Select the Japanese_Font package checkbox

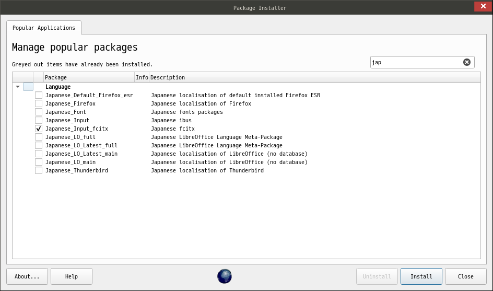pos(38,112)
